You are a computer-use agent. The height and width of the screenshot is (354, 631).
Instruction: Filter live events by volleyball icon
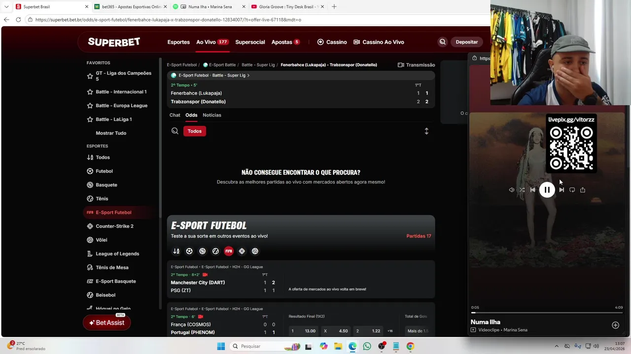255,251
